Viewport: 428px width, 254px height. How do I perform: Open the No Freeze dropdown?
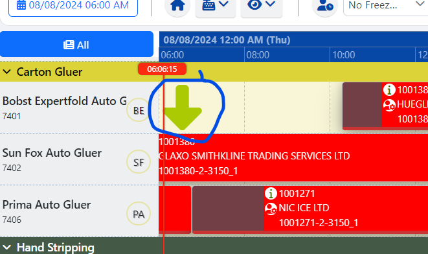(385, 5)
